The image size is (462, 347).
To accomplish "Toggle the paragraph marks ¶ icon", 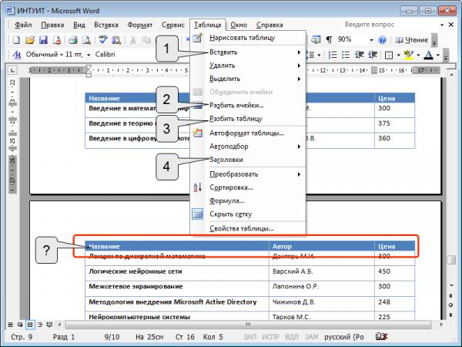I will 329,39.
